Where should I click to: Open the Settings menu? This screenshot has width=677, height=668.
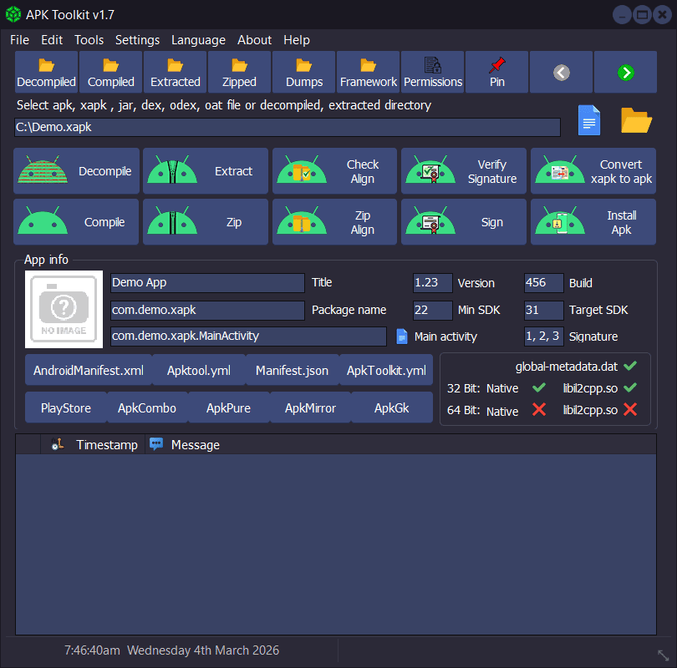137,40
